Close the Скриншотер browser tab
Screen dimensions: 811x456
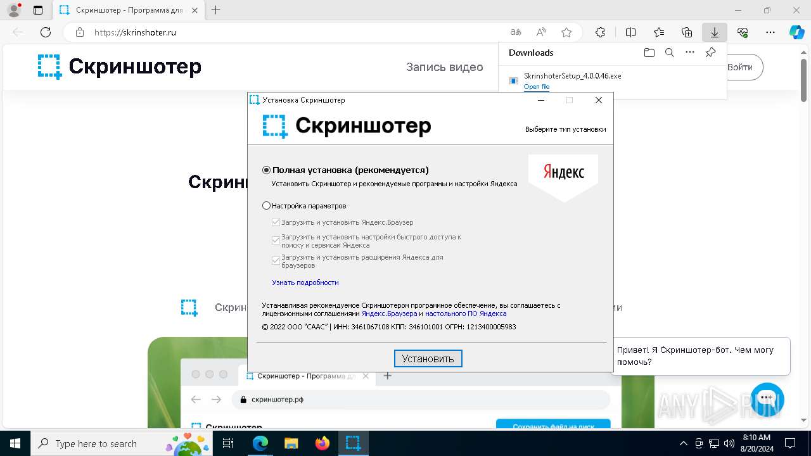pyautogui.click(x=194, y=10)
